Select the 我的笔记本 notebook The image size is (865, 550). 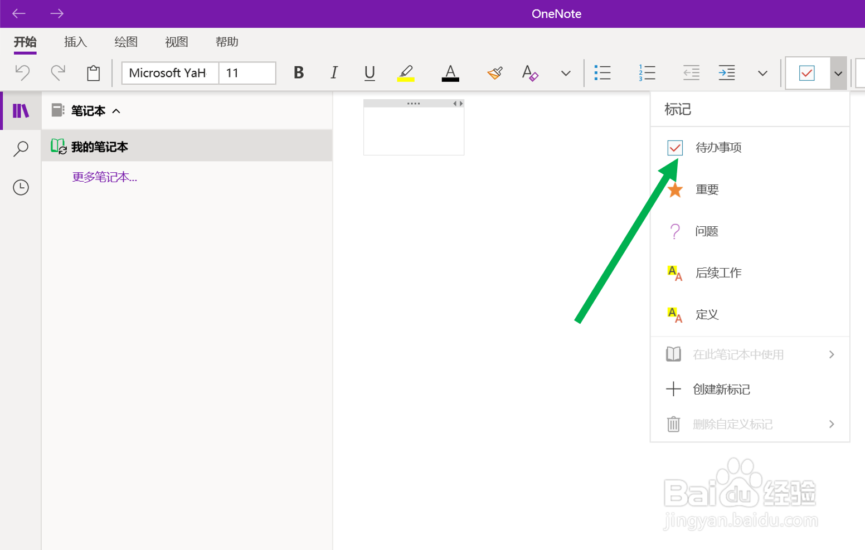click(187, 146)
